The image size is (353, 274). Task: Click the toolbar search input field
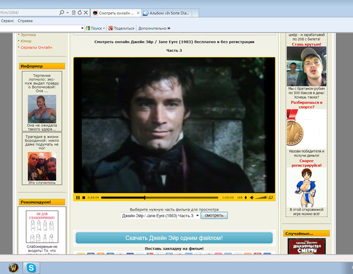[40, 28]
